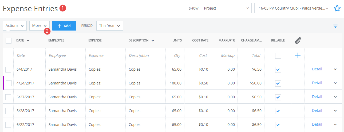The height and width of the screenshot is (132, 344).
Task: Open the More dropdown menu
Action: point(39,25)
